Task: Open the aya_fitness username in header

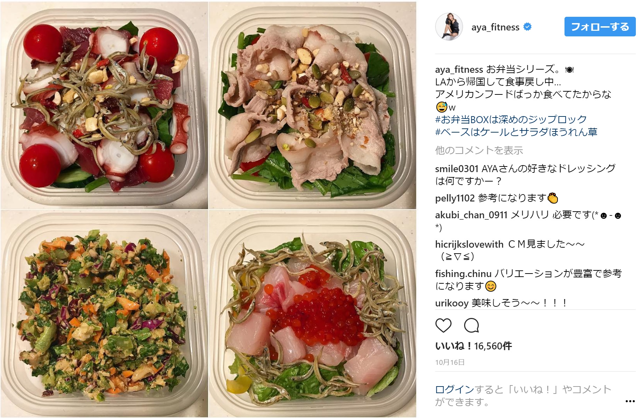Action: pyautogui.click(x=495, y=27)
